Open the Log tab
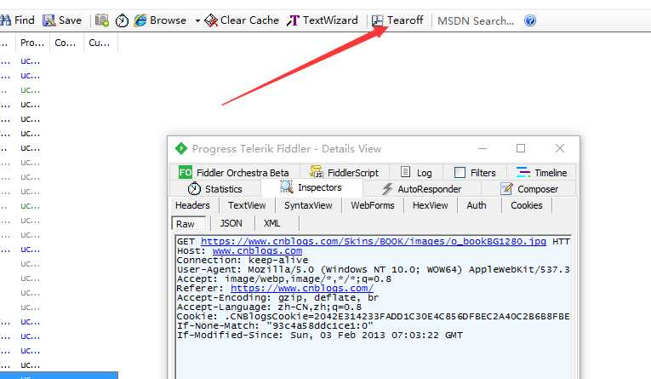651x379 pixels. tap(416, 172)
